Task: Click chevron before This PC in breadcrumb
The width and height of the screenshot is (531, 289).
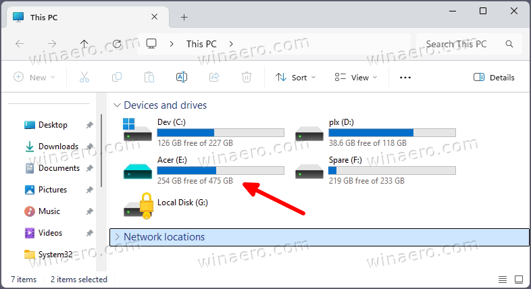Action: (172, 44)
